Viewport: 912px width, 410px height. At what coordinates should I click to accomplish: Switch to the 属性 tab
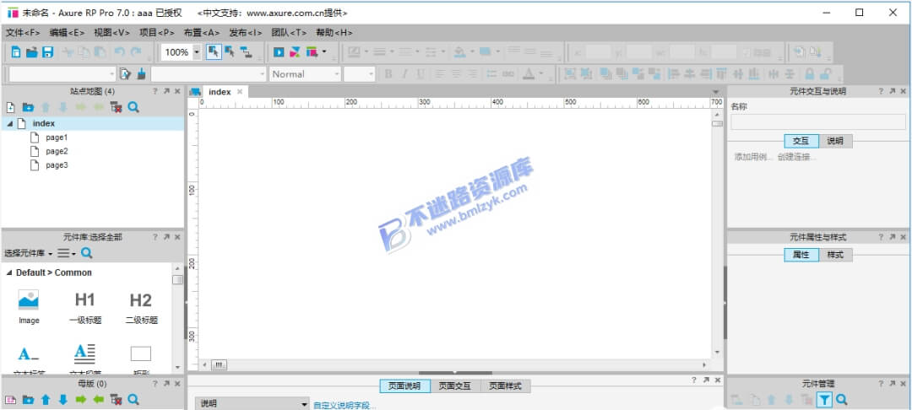click(801, 255)
